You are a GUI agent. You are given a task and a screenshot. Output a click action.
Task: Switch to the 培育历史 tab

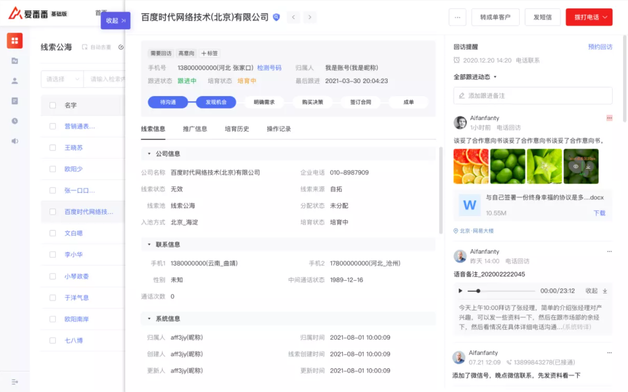(x=237, y=129)
